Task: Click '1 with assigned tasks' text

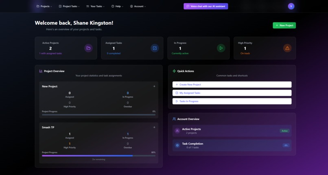Action: [50, 53]
